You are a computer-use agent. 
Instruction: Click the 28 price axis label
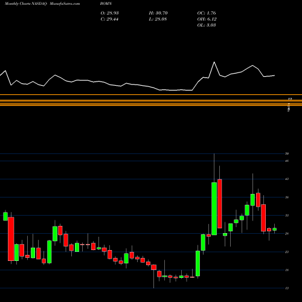click(x=287, y=234)
